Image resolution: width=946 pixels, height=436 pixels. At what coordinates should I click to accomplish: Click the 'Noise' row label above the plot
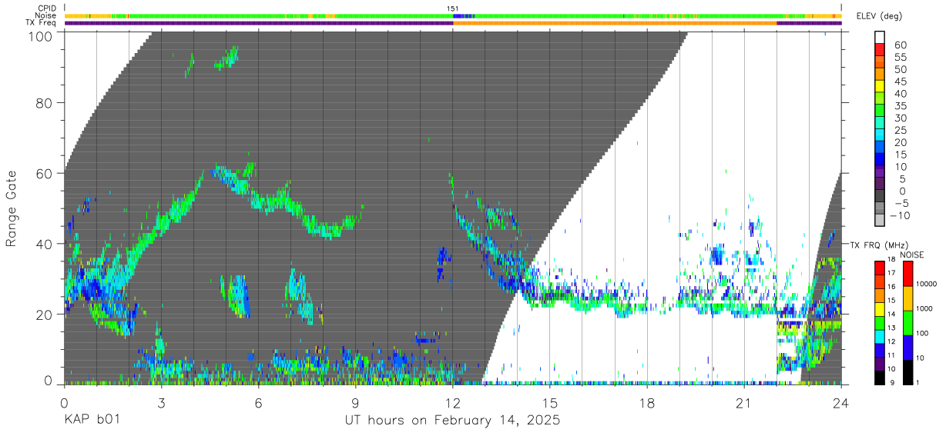tap(46, 15)
